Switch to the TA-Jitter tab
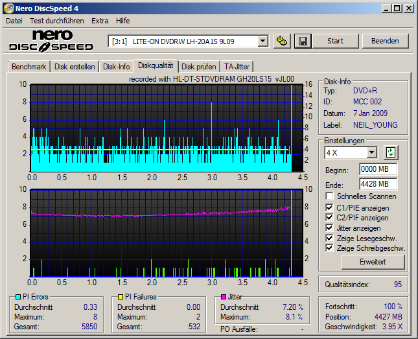The image size is (418, 339). pos(237,66)
